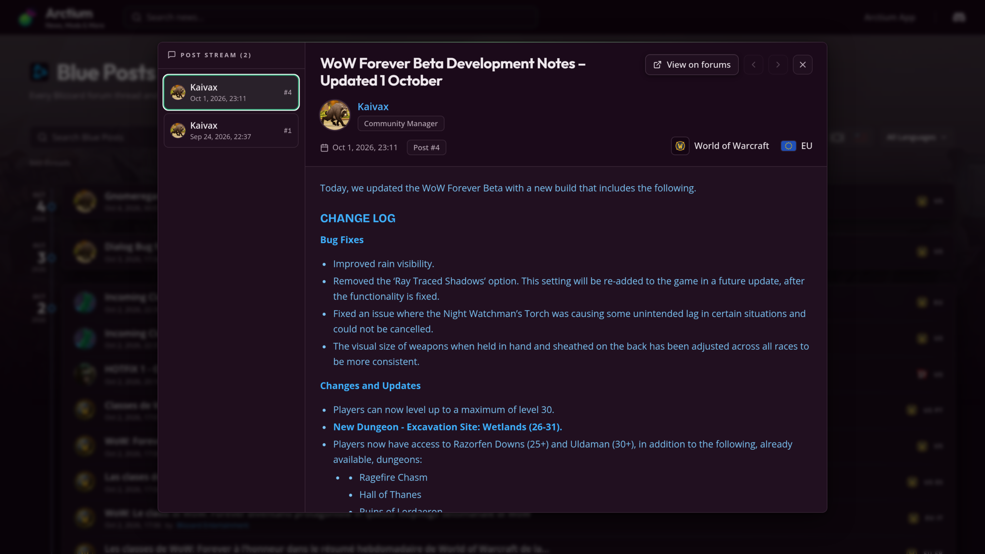Open the View on forums link

[x=691, y=65]
